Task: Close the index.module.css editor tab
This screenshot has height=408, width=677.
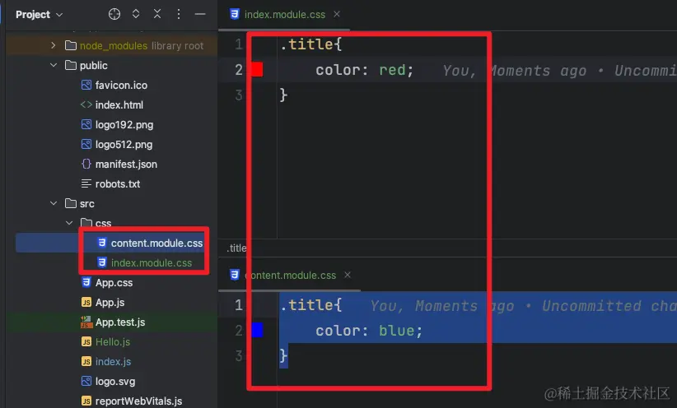Action: click(x=337, y=14)
